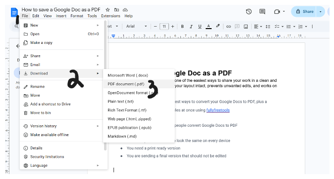Image resolution: width=334 pixels, height=179 pixels.
Task: Insert an image from toolbar
Action: pyautogui.click(x=246, y=27)
